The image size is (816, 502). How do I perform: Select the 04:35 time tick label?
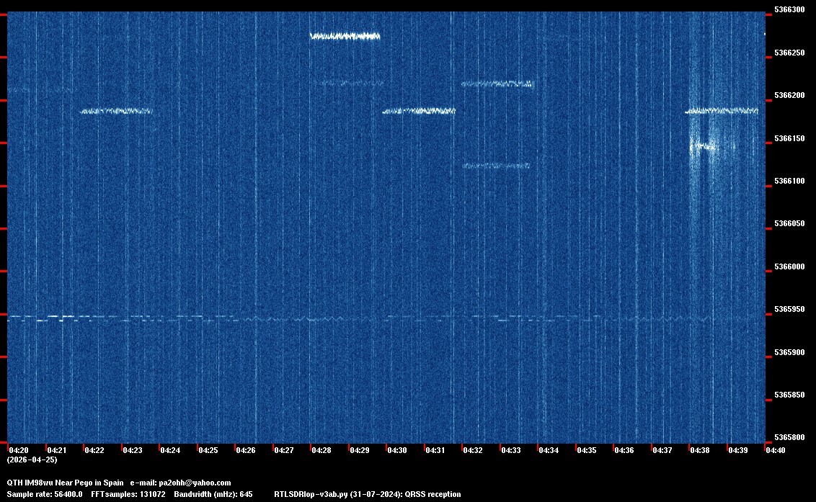click(x=586, y=450)
